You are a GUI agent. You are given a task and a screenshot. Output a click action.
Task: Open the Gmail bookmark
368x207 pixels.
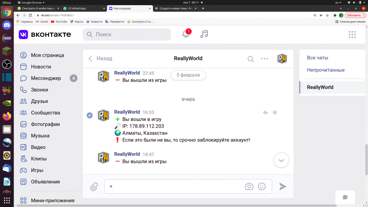pyautogui.click(x=42, y=22)
